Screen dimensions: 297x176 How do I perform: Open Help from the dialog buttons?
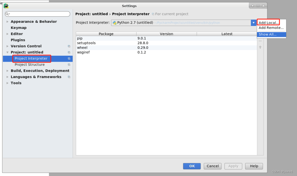pos(254,166)
